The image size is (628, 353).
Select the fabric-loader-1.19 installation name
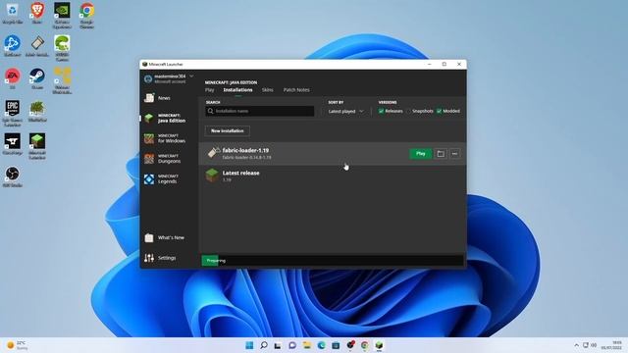245,150
